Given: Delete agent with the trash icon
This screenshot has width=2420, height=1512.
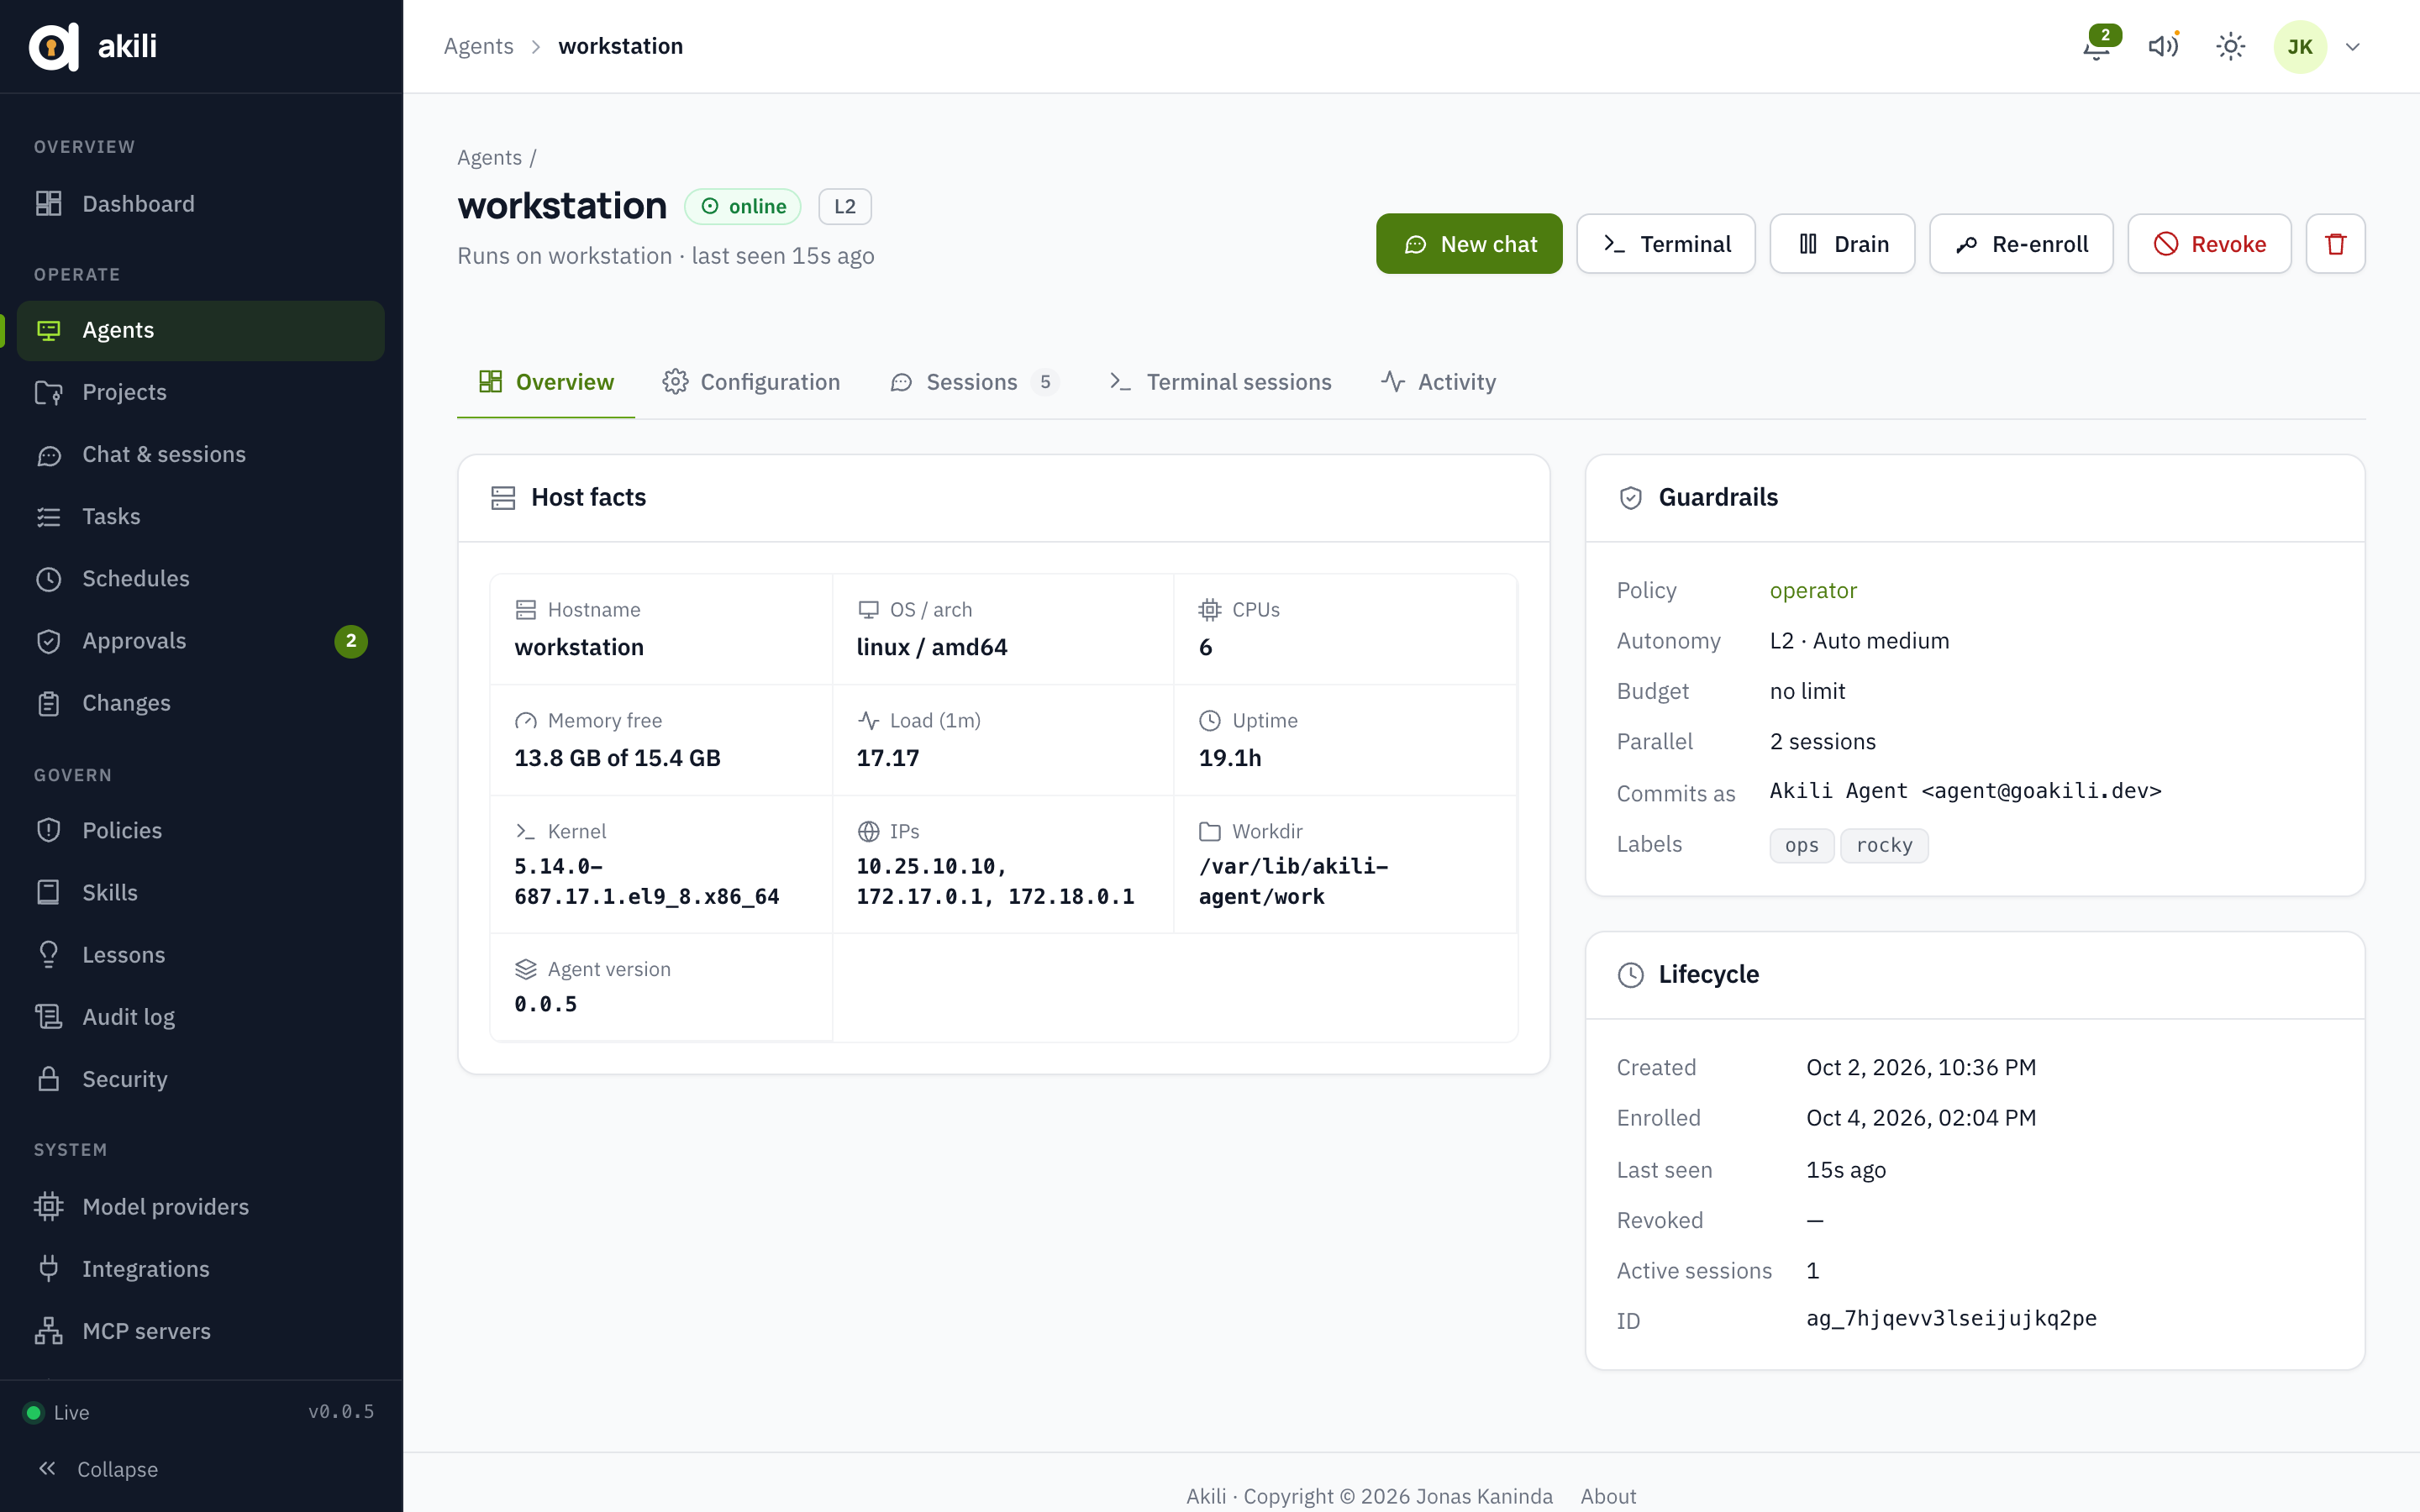Looking at the screenshot, I should (x=2335, y=244).
